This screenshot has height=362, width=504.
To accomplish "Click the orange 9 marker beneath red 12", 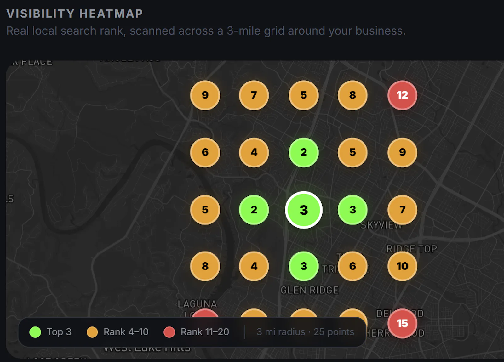I will (402, 152).
